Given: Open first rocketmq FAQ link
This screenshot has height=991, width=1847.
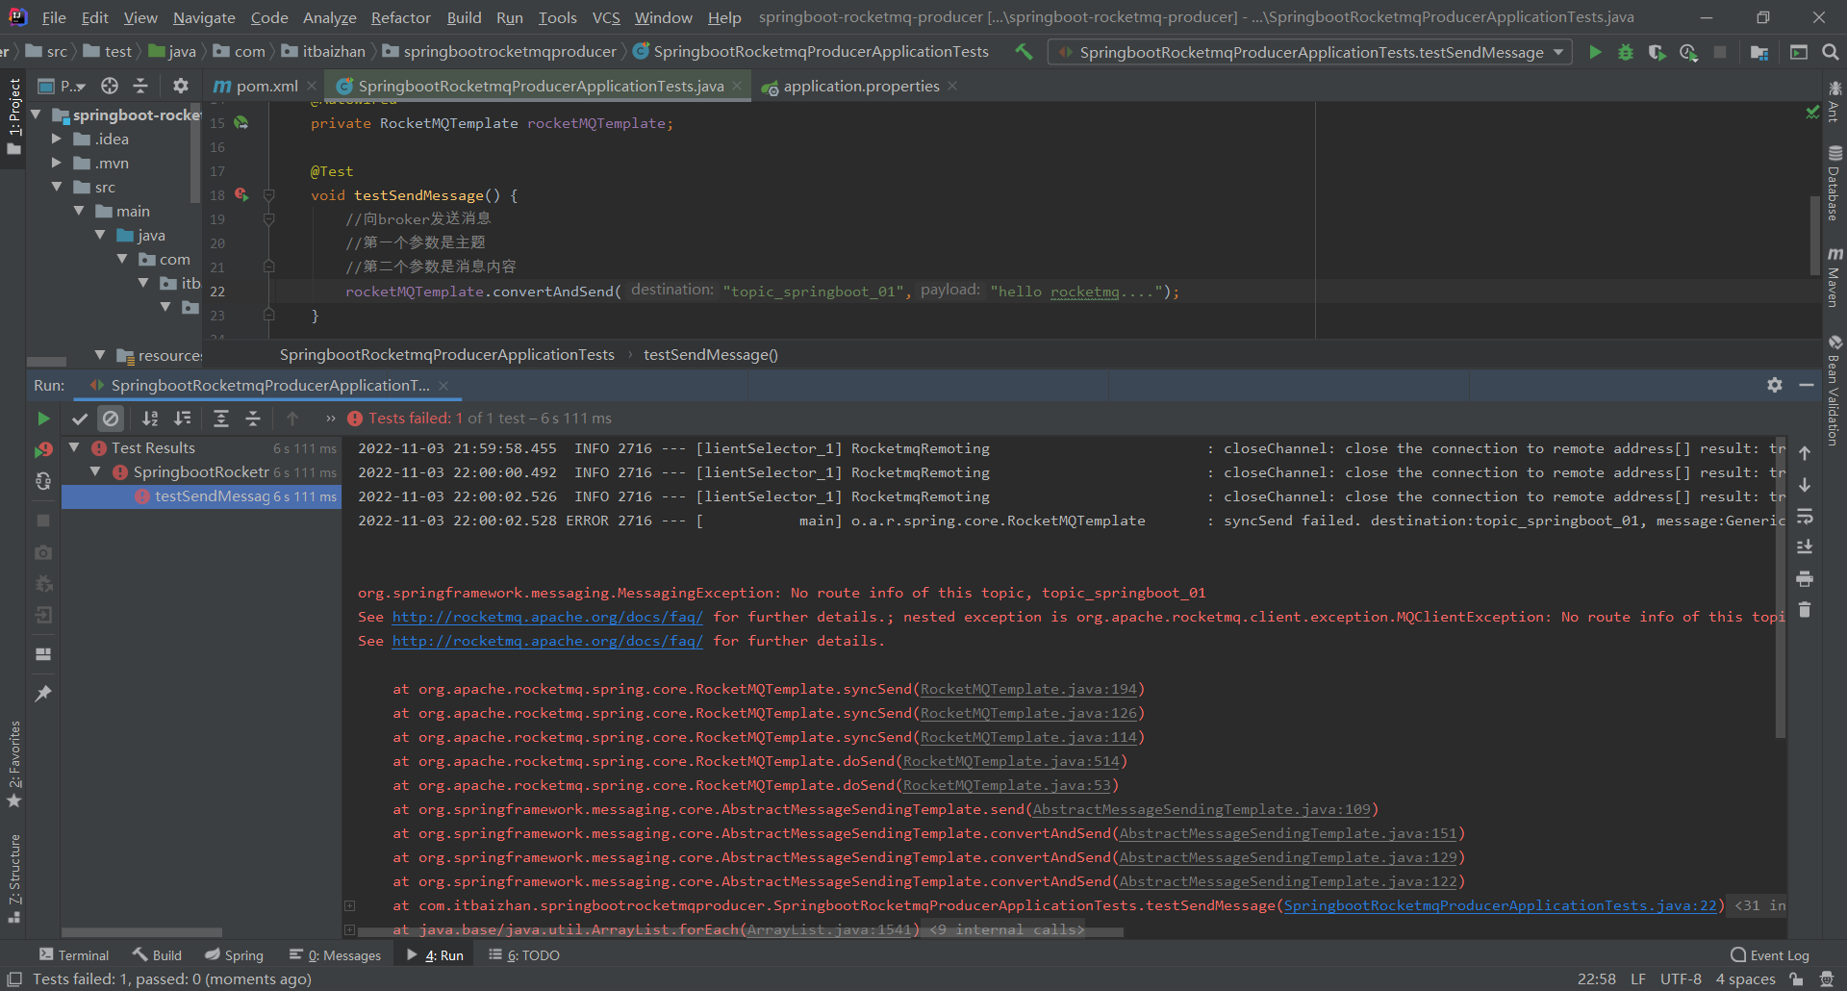Looking at the screenshot, I should [x=547, y=617].
